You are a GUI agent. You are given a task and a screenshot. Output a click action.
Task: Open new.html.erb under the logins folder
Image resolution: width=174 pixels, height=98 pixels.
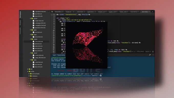pos(38,32)
